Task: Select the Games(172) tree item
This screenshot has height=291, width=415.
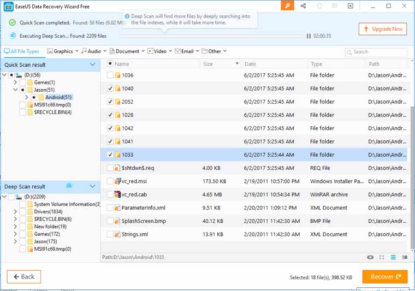Action: [x=47, y=234]
